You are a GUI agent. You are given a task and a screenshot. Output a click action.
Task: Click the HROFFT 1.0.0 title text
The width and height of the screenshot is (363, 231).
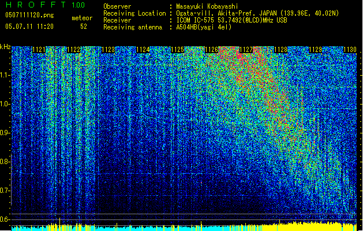[x=45, y=5]
